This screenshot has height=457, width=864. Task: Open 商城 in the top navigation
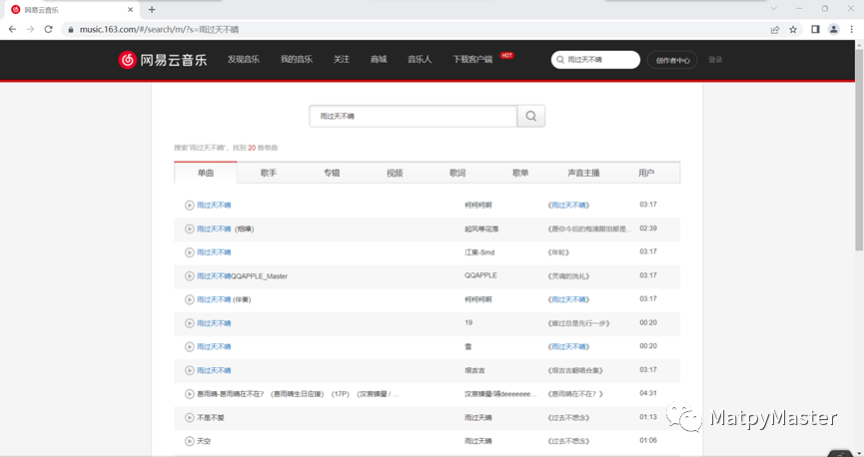click(x=380, y=60)
